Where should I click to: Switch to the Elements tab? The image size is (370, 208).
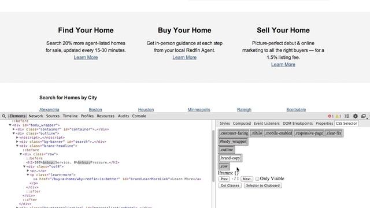click(17, 116)
